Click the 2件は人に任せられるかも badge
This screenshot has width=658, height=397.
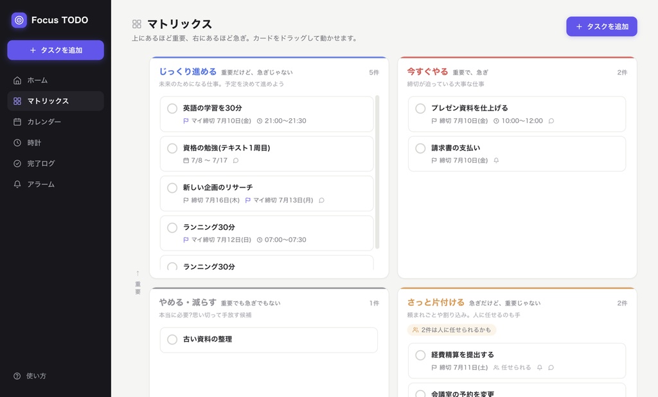pyautogui.click(x=452, y=330)
